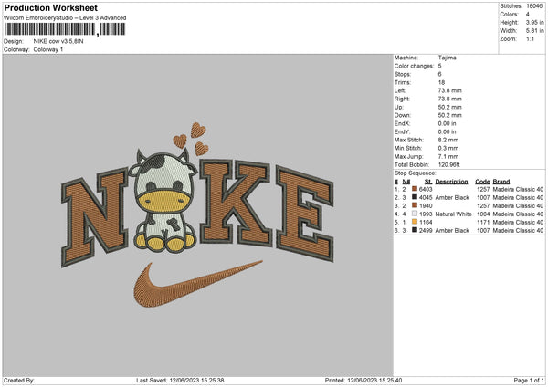Click the Width value '5.81 in'
Image resolution: width=548 pixels, height=387 pixels.
(x=535, y=31)
